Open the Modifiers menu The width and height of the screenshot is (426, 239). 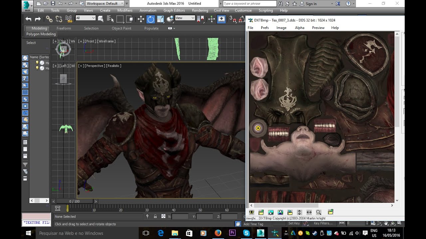(125, 10)
